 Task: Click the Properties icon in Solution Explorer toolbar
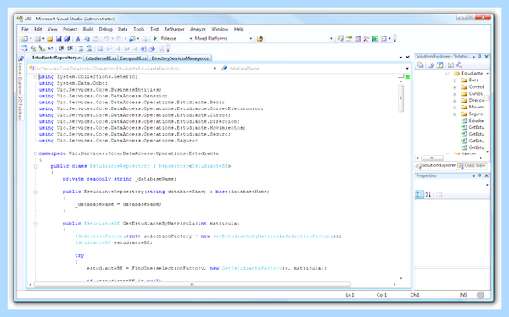click(421, 65)
